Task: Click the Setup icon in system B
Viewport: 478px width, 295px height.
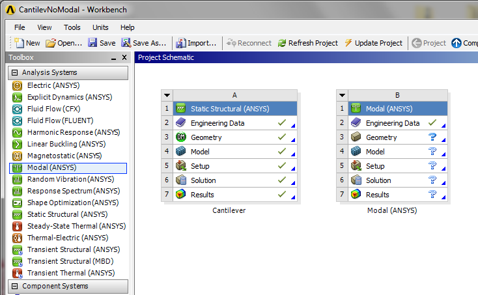Action: tap(356, 165)
